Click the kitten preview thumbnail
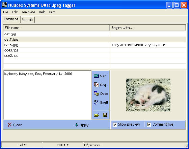Image resolution: width=189 pixels, height=149 pixels. pos(148,95)
